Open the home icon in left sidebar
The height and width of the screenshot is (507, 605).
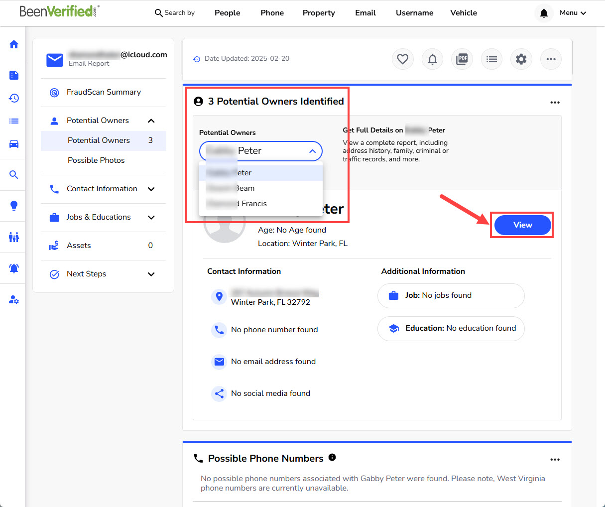coord(14,44)
